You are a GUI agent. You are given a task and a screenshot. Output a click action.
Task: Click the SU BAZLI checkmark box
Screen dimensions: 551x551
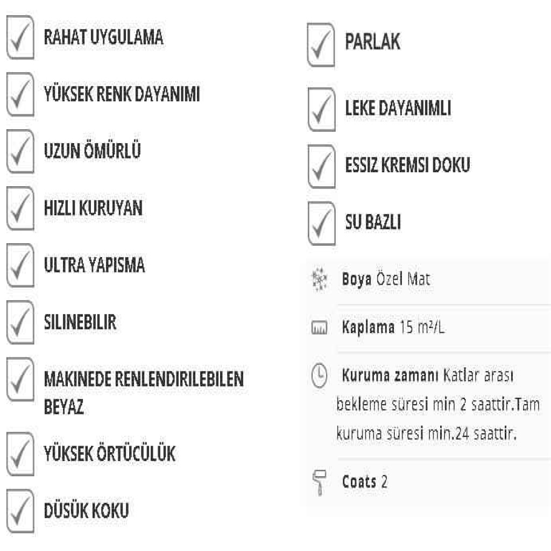tap(322, 225)
